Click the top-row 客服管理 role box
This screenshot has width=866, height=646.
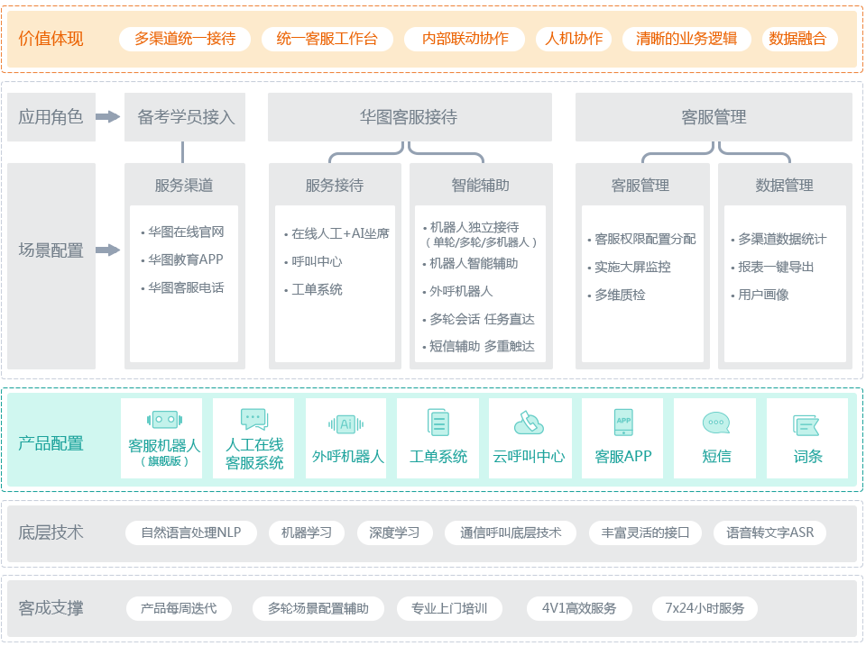point(714,117)
